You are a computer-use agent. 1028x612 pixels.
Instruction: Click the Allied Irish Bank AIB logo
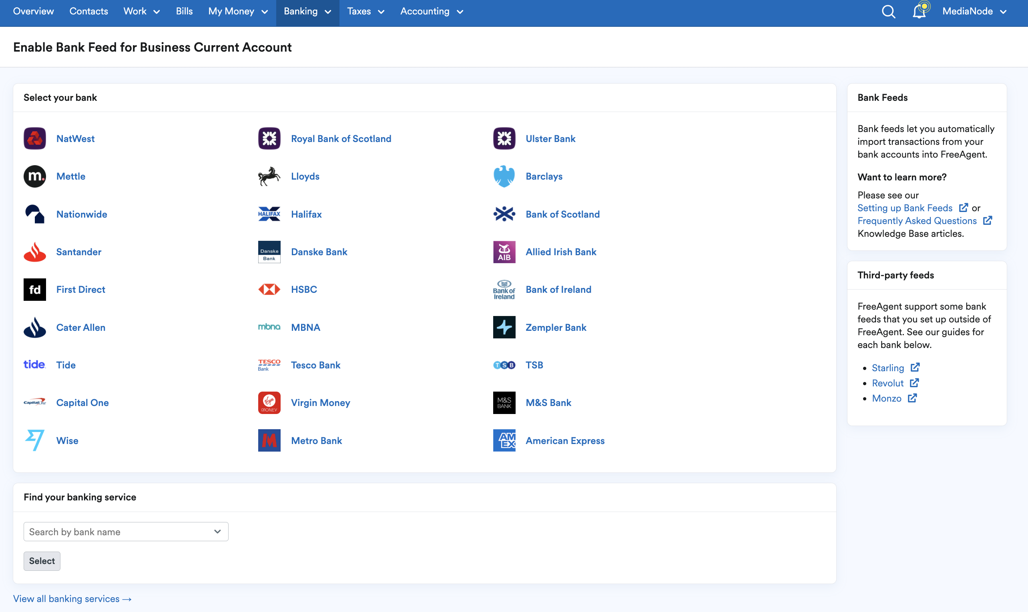[x=504, y=252]
